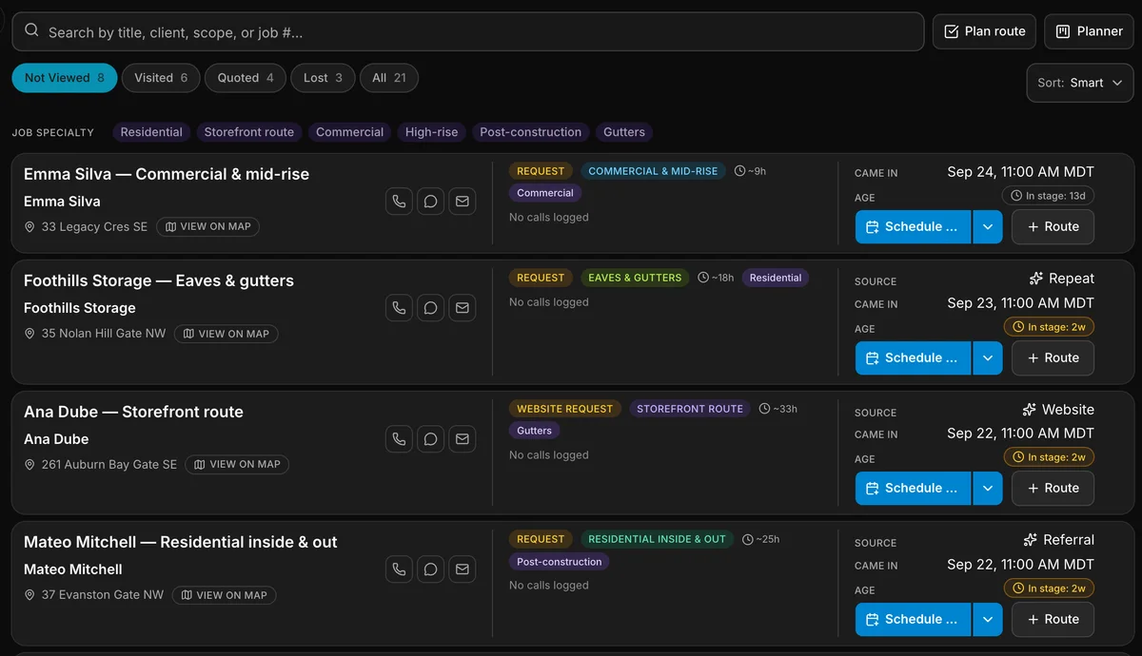This screenshot has height=656, width=1142.
Task: Call Mateo Mitchell using the phone icon
Action: pyautogui.click(x=400, y=569)
